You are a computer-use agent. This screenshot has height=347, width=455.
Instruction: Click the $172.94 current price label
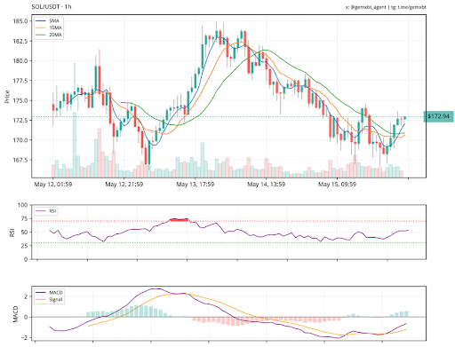(439, 116)
